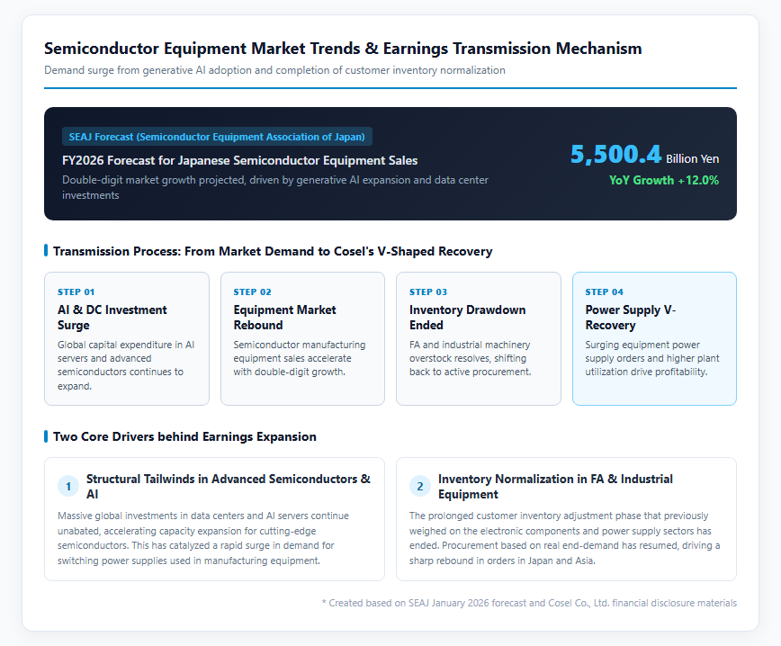Click the "FA and industrial machinery overstock resolves" text

471,358
